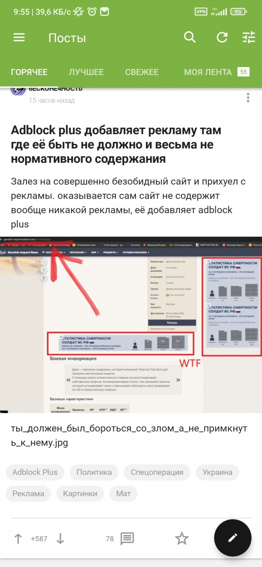Tap the '15 часов назад' timestamp

coord(52,100)
